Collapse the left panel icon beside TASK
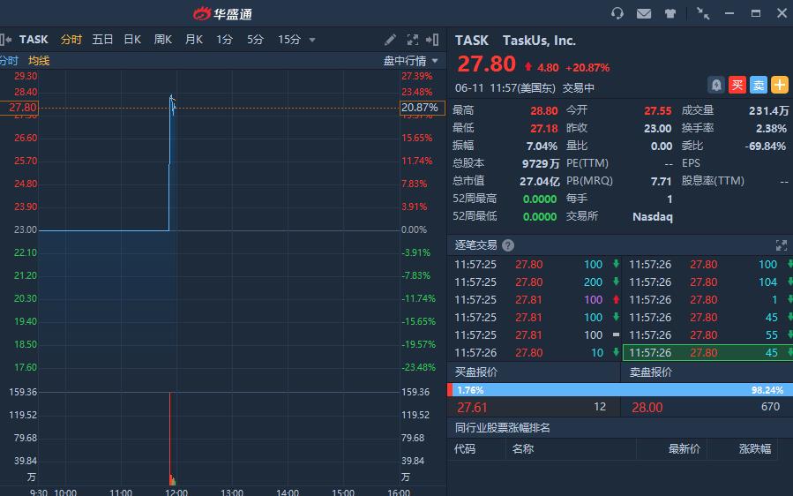This screenshot has width=793, height=496. tap(5, 40)
